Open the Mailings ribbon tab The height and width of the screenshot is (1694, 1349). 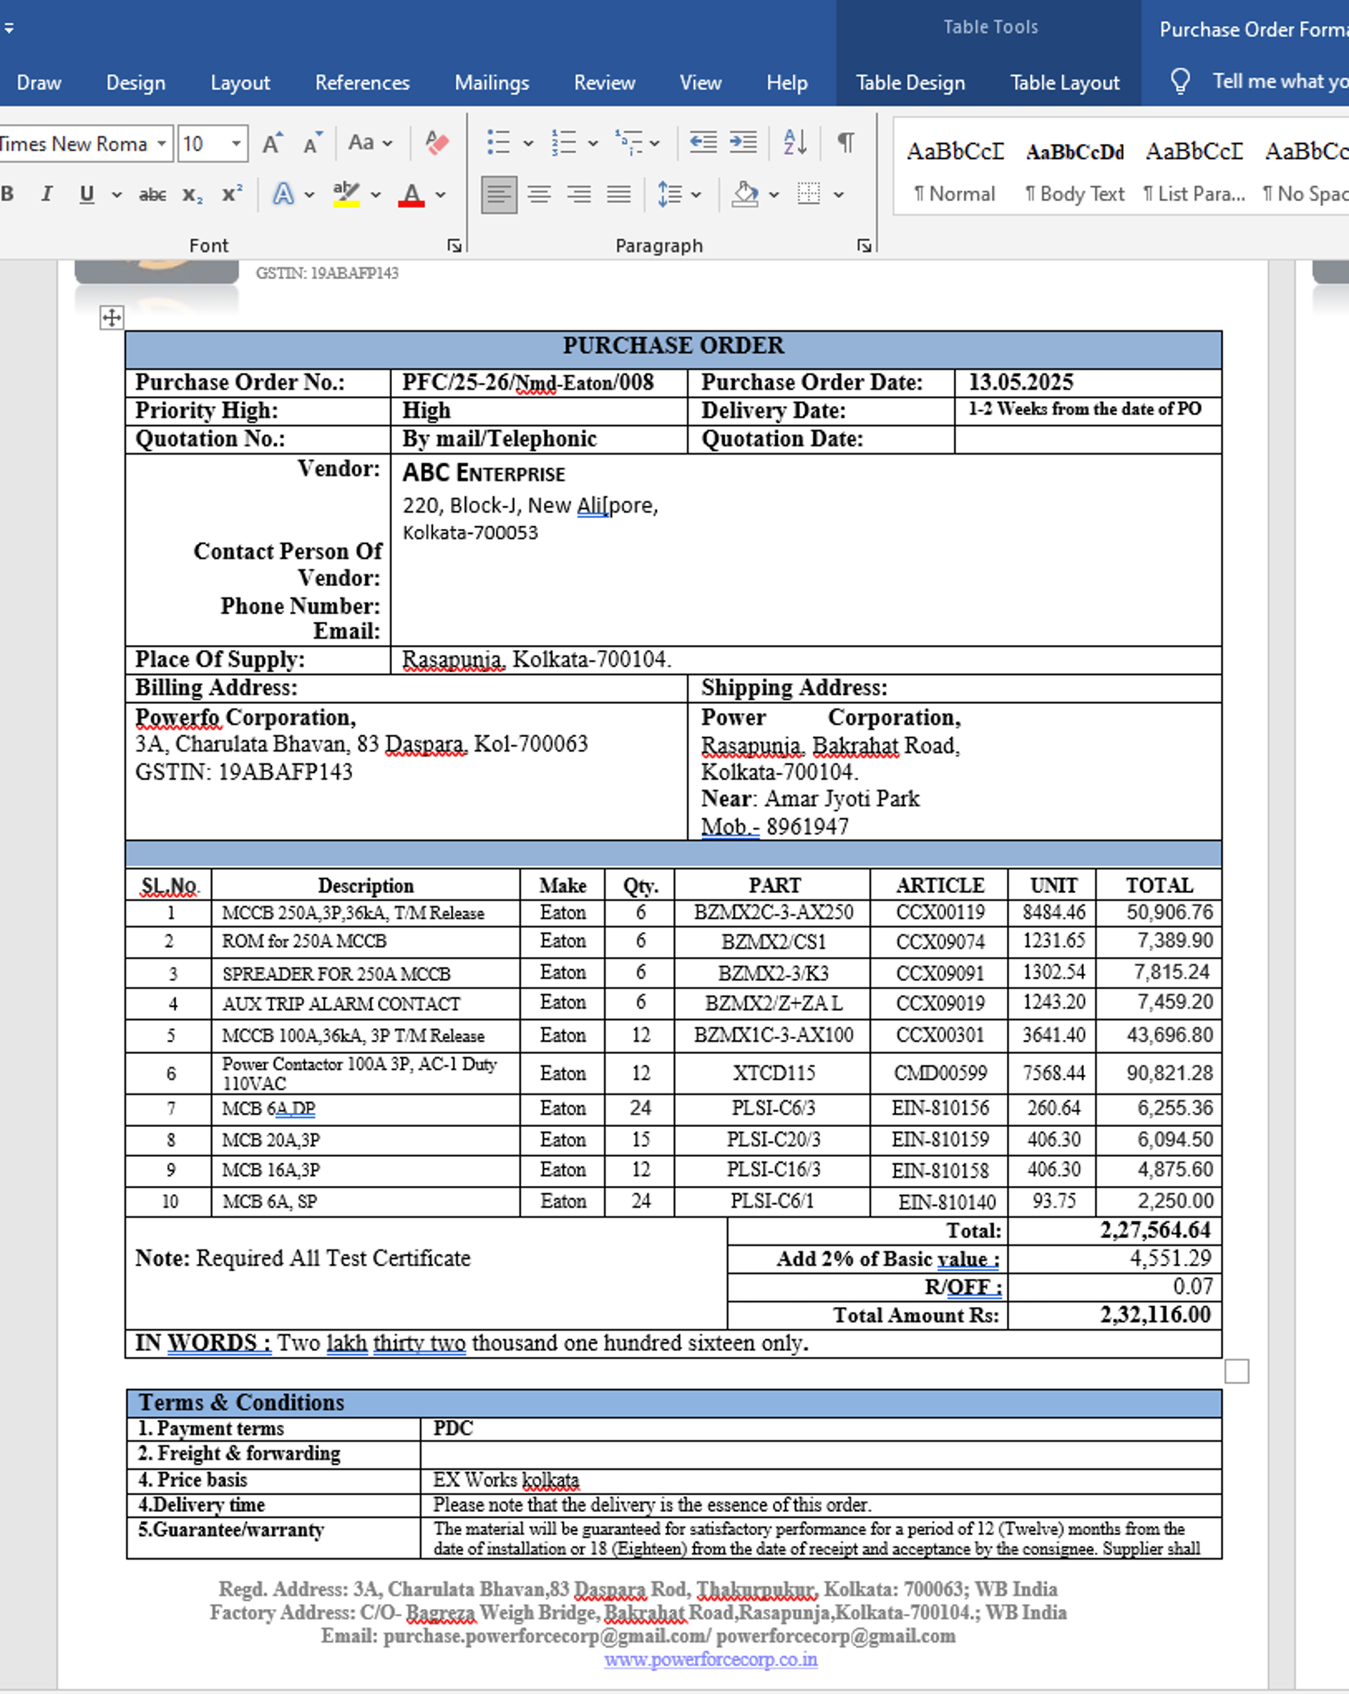click(x=492, y=82)
